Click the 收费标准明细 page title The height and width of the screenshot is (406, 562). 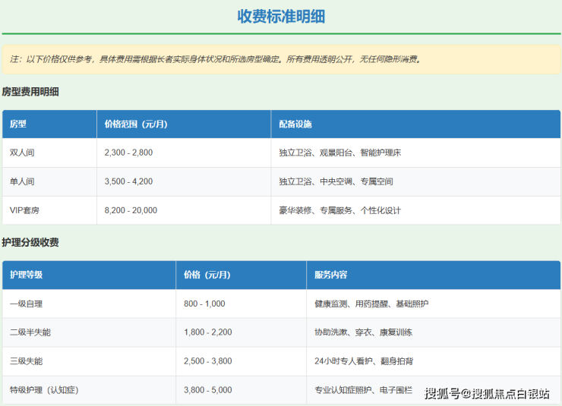[x=281, y=17]
